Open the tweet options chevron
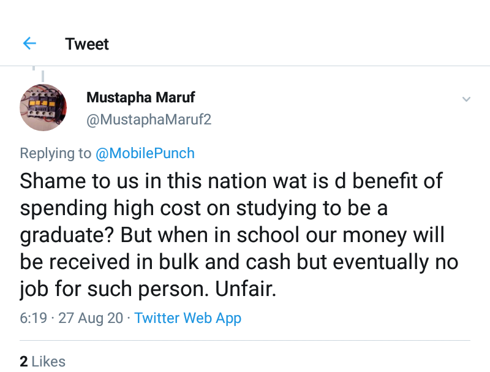The image size is (490, 372). [466, 99]
